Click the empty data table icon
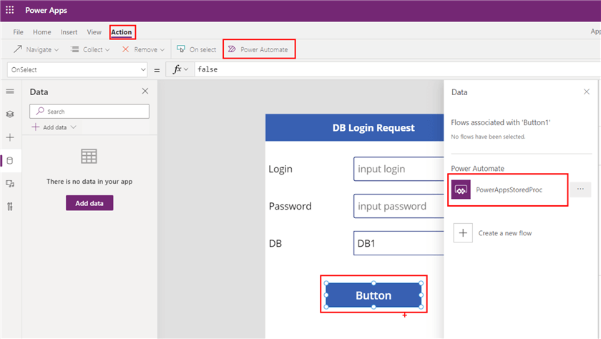Image resolution: width=601 pixels, height=339 pixels. [89, 157]
